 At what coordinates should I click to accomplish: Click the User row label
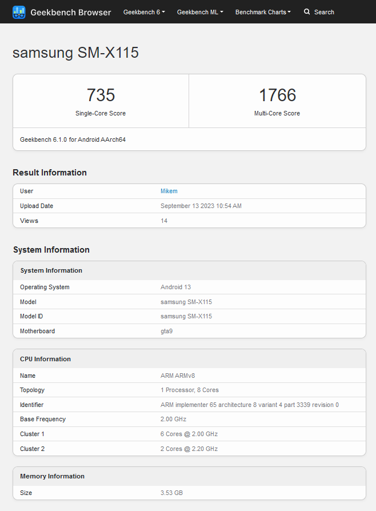(x=26, y=191)
